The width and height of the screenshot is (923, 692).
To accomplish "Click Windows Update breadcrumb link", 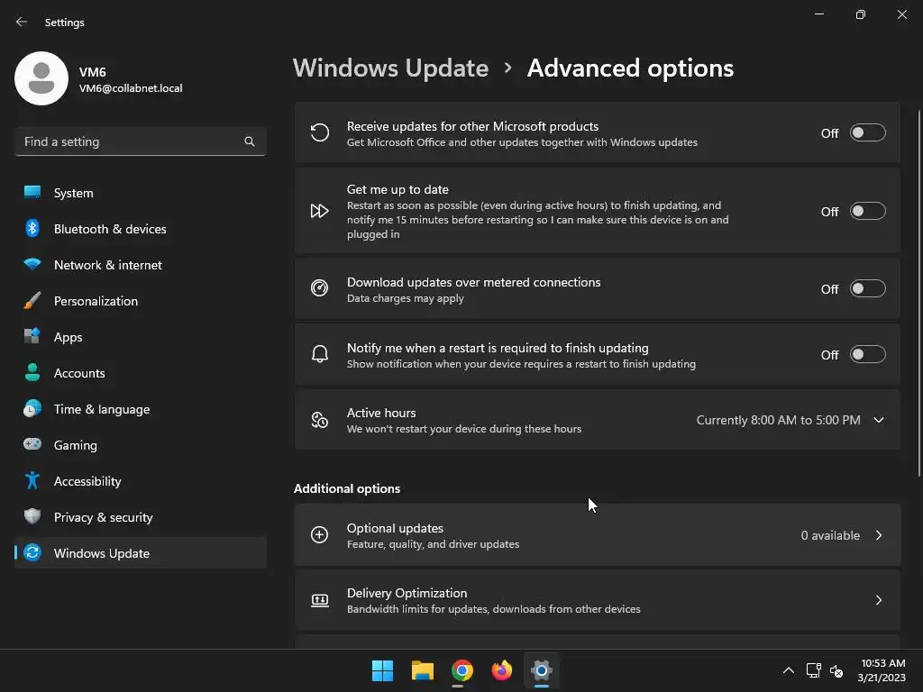I will 391,68.
